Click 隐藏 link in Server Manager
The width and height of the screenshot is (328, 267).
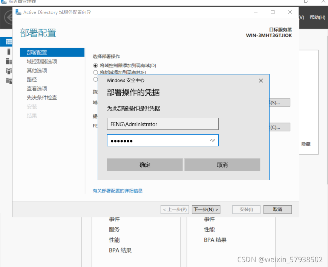[306, 144]
